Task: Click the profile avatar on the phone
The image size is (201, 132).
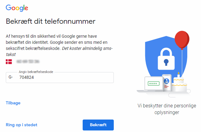Action: point(167,81)
